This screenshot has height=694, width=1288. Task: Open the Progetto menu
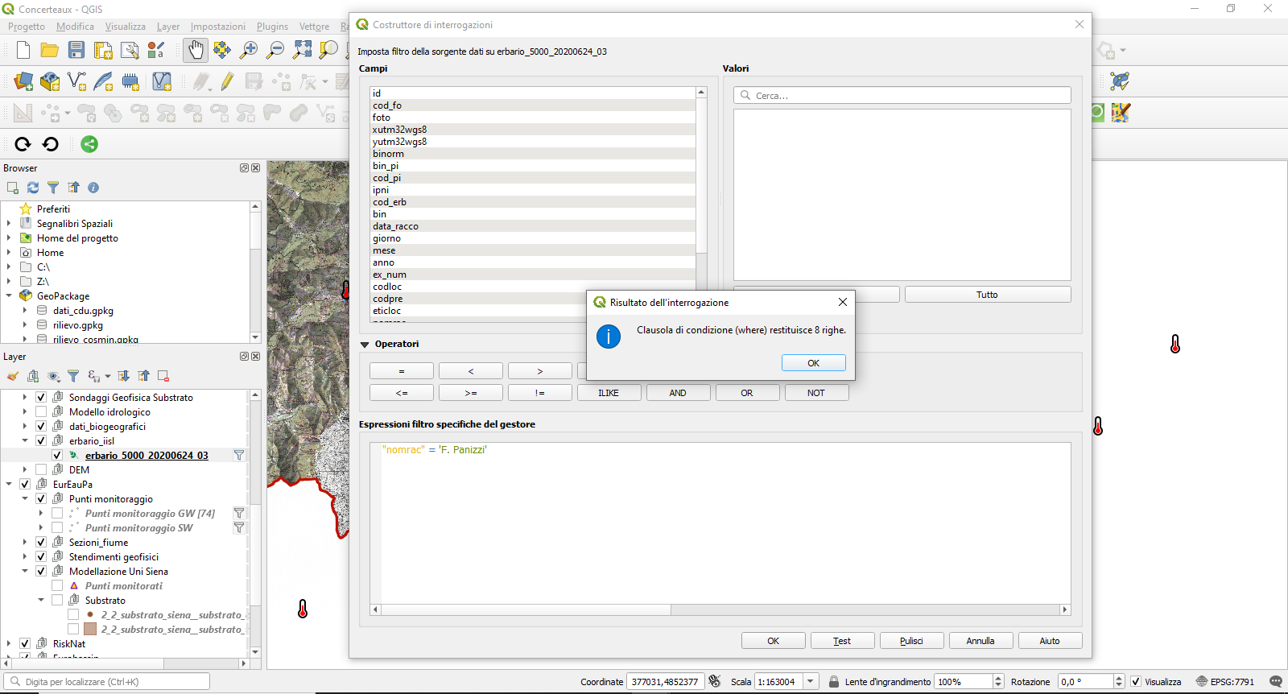tap(27, 27)
